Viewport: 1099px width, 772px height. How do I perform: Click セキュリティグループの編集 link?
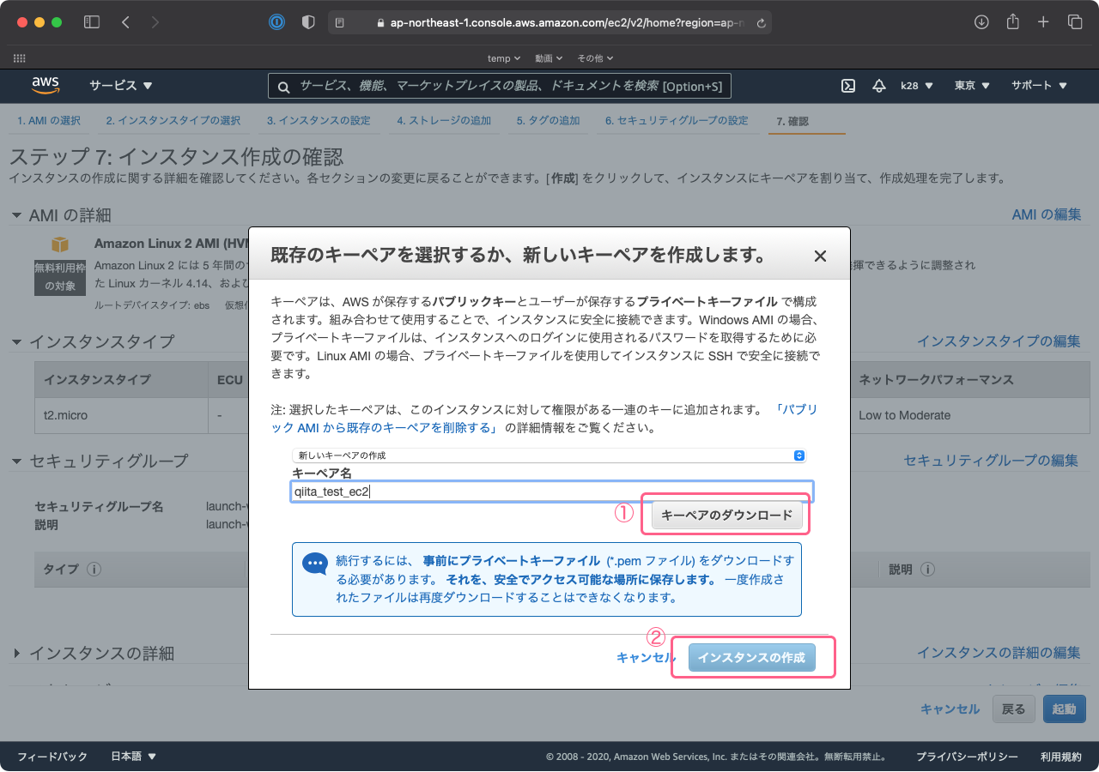pyautogui.click(x=991, y=461)
